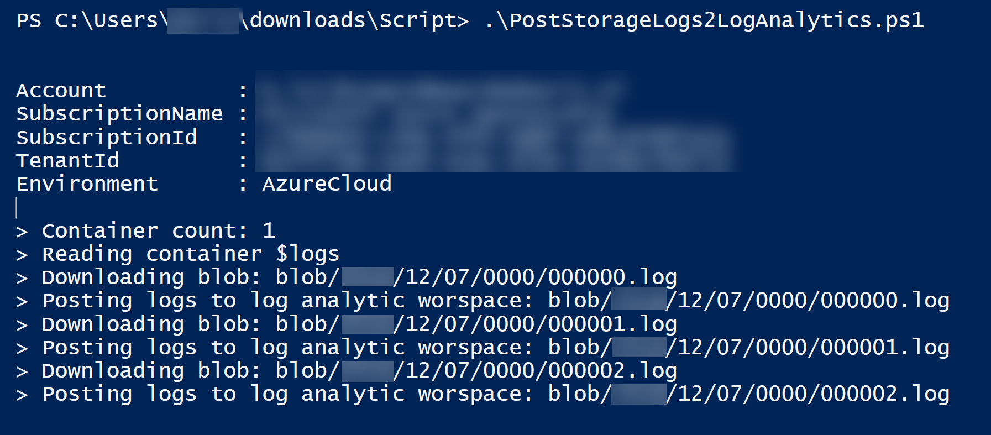Click the TenantId label
Screen dimensions: 991x435
pos(68,160)
